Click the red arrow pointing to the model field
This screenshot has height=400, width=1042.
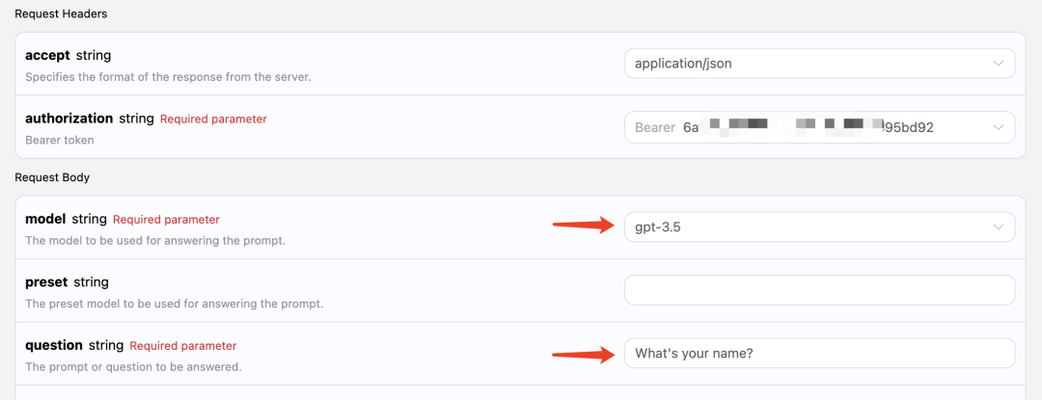(x=583, y=226)
